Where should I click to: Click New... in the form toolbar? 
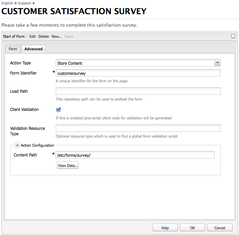coord(56,36)
